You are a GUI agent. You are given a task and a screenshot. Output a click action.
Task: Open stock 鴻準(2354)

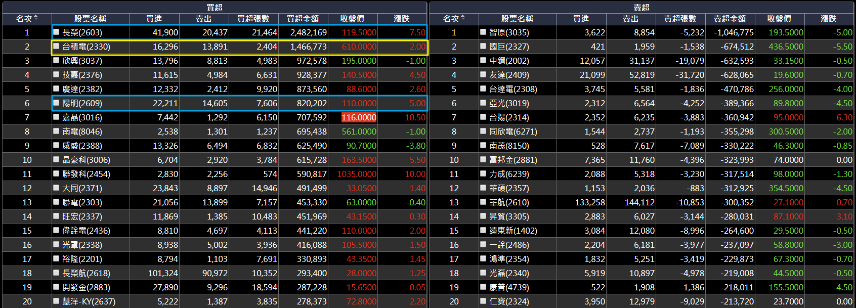[509, 259]
